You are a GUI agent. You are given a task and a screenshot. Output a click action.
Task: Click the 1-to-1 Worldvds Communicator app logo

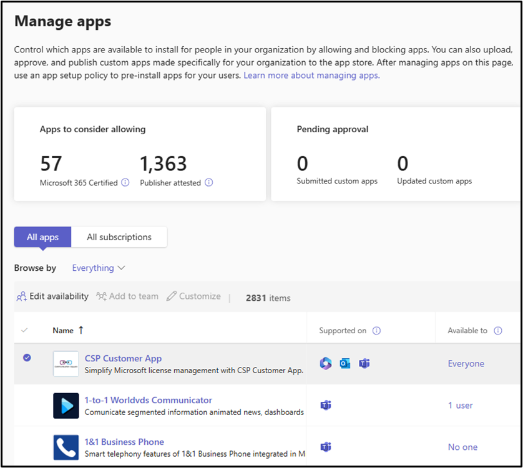click(66, 406)
